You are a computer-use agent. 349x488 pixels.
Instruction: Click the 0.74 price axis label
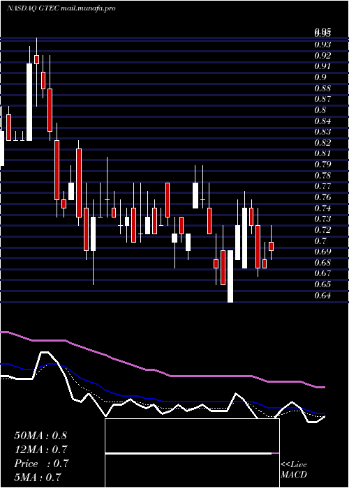pyautogui.click(x=322, y=208)
